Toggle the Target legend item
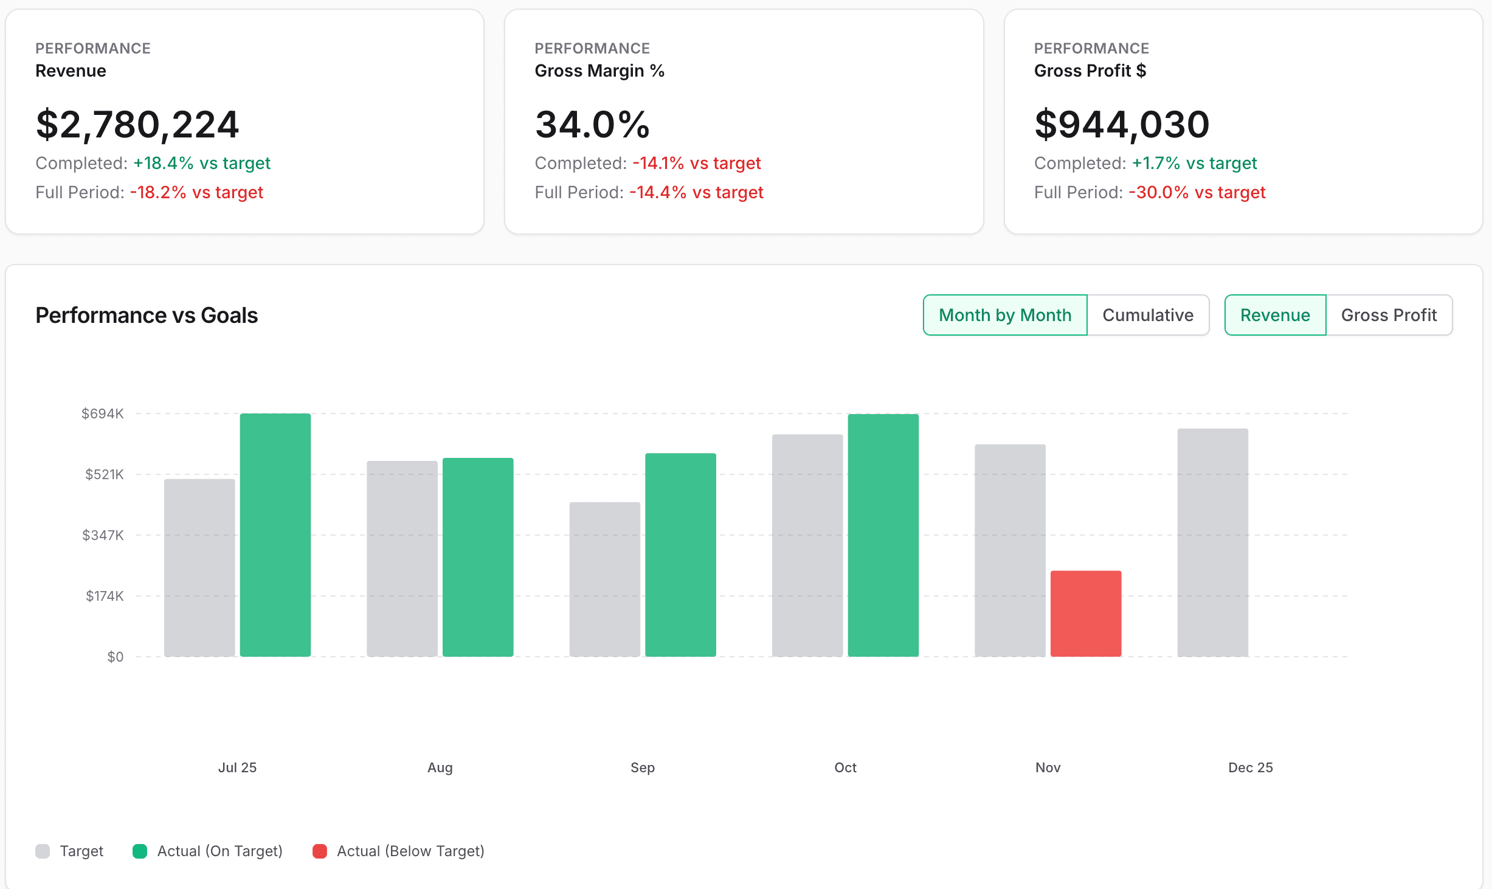This screenshot has width=1492, height=889. pos(70,851)
